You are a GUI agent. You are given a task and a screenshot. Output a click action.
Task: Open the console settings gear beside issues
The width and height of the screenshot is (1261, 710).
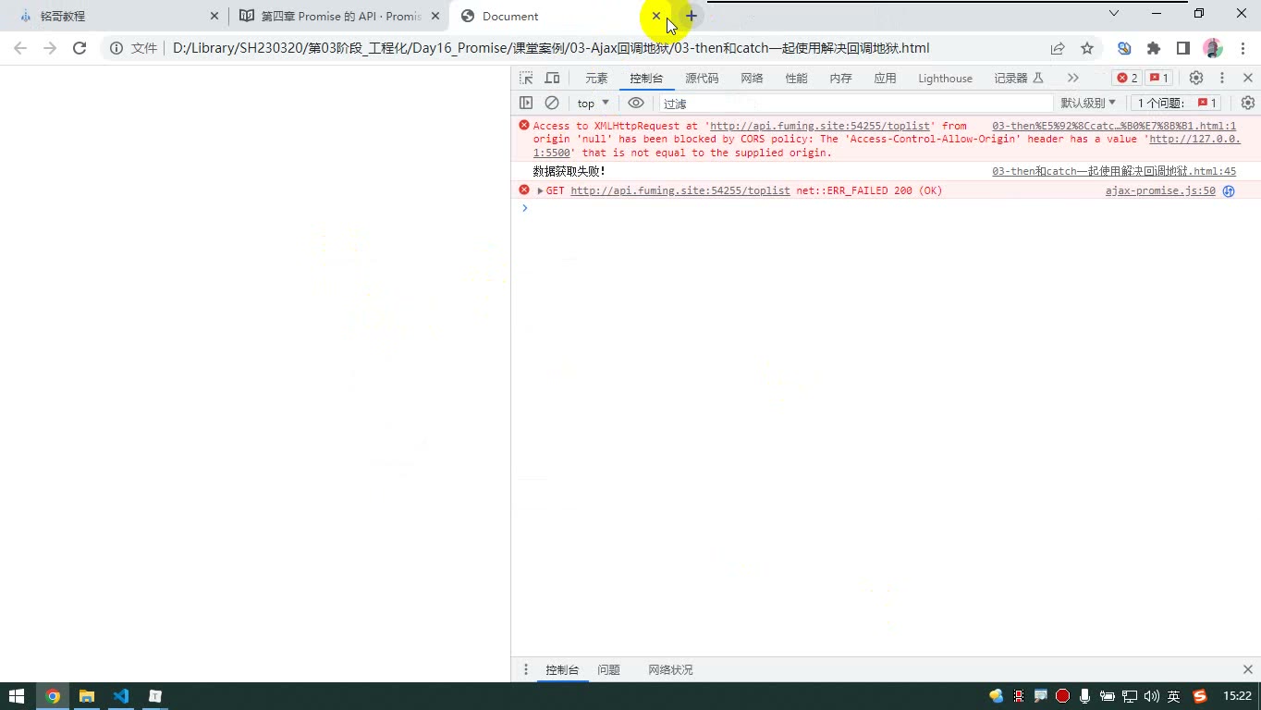[x=1248, y=103]
